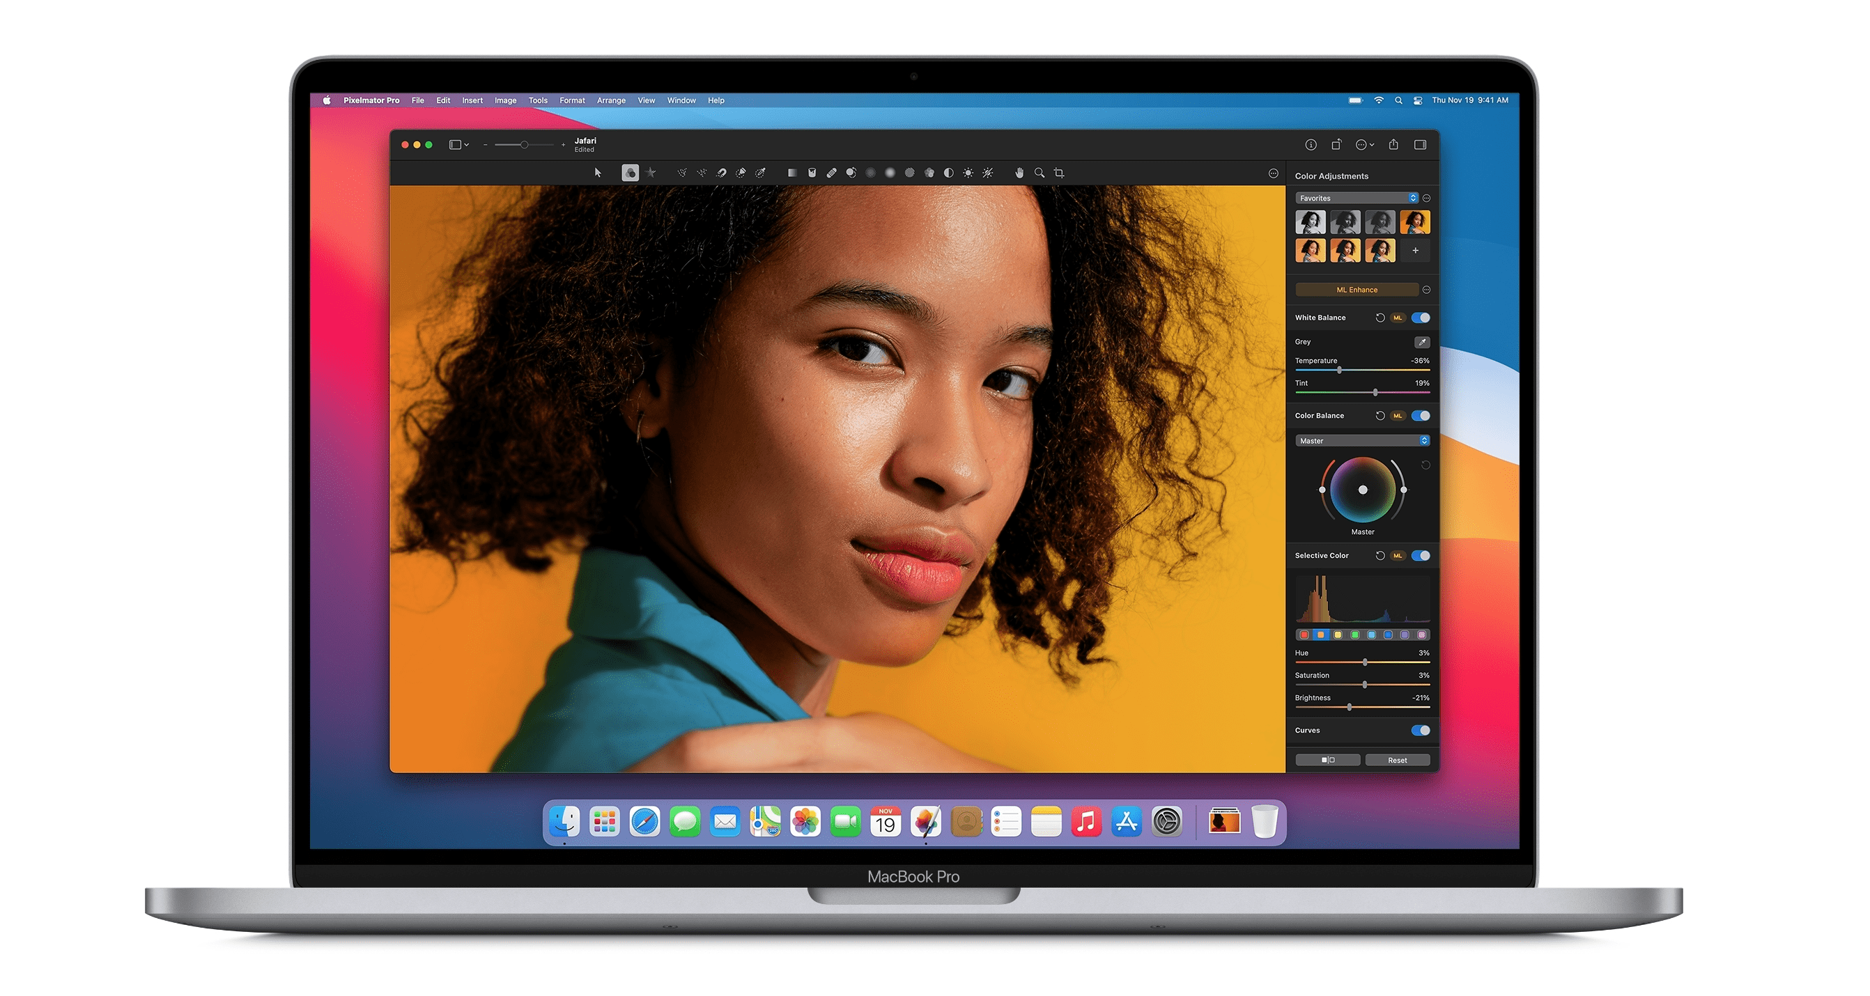Turn off the White Balance switch
Viewport: 1870px width, 996px height.
click(1421, 317)
